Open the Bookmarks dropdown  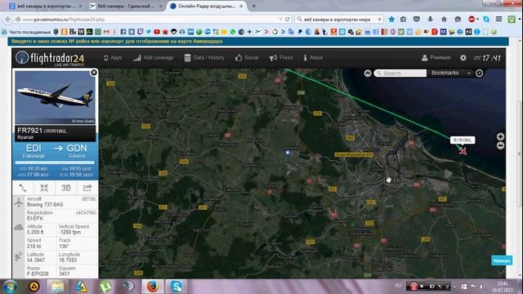tap(450, 73)
